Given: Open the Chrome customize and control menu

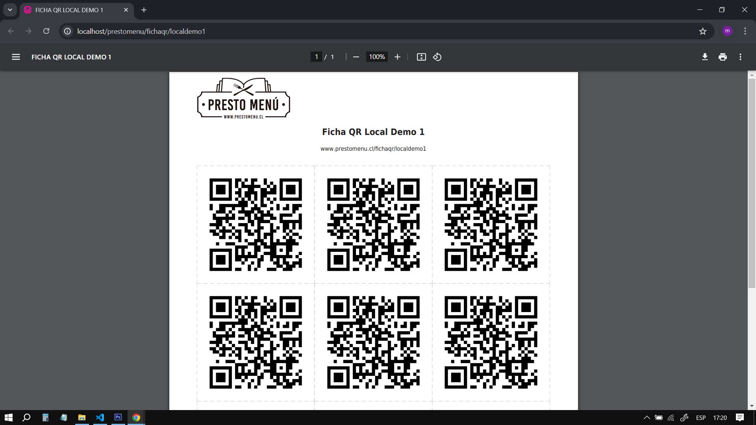Looking at the screenshot, I should pyautogui.click(x=745, y=31).
